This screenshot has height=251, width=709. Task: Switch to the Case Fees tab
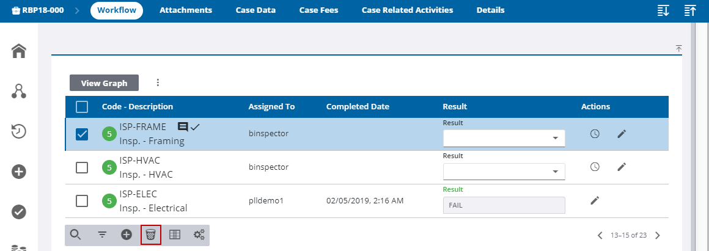[x=318, y=10]
